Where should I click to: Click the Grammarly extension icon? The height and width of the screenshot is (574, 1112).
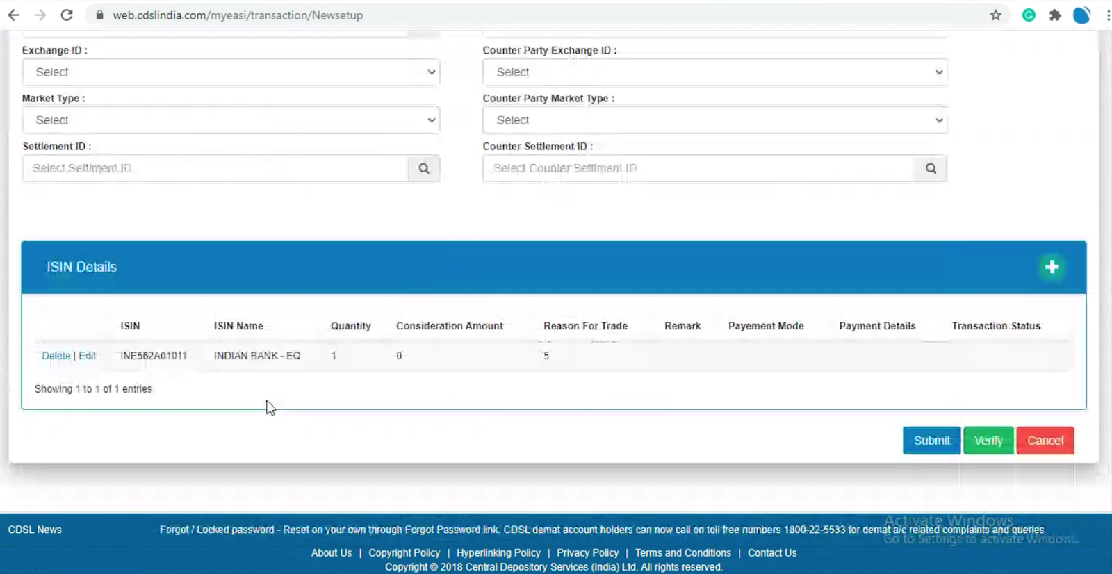click(1029, 15)
